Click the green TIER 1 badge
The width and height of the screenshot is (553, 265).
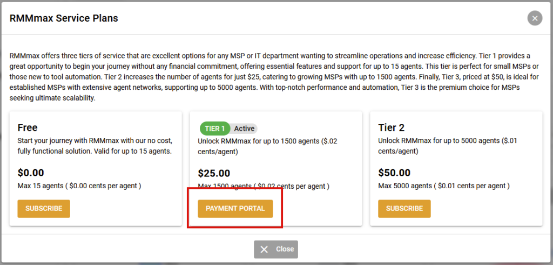tap(215, 129)
